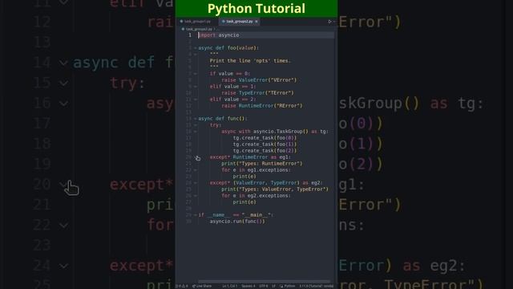Switch to the task_groups1.py tab
The height and width of the screenshot is (289, 513).
click(197, 22)
